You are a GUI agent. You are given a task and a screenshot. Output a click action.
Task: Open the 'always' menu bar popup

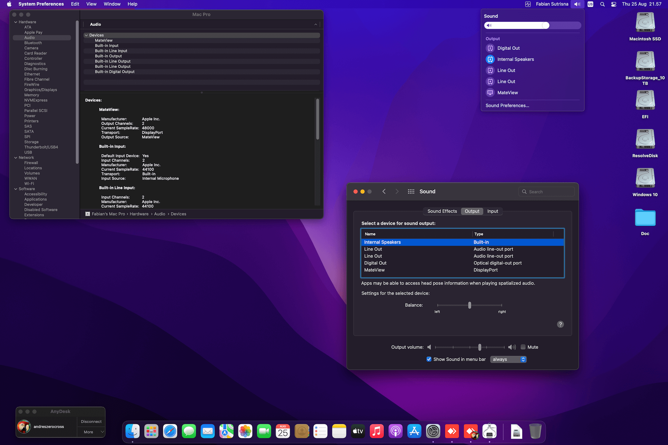(x=508, y=359)
